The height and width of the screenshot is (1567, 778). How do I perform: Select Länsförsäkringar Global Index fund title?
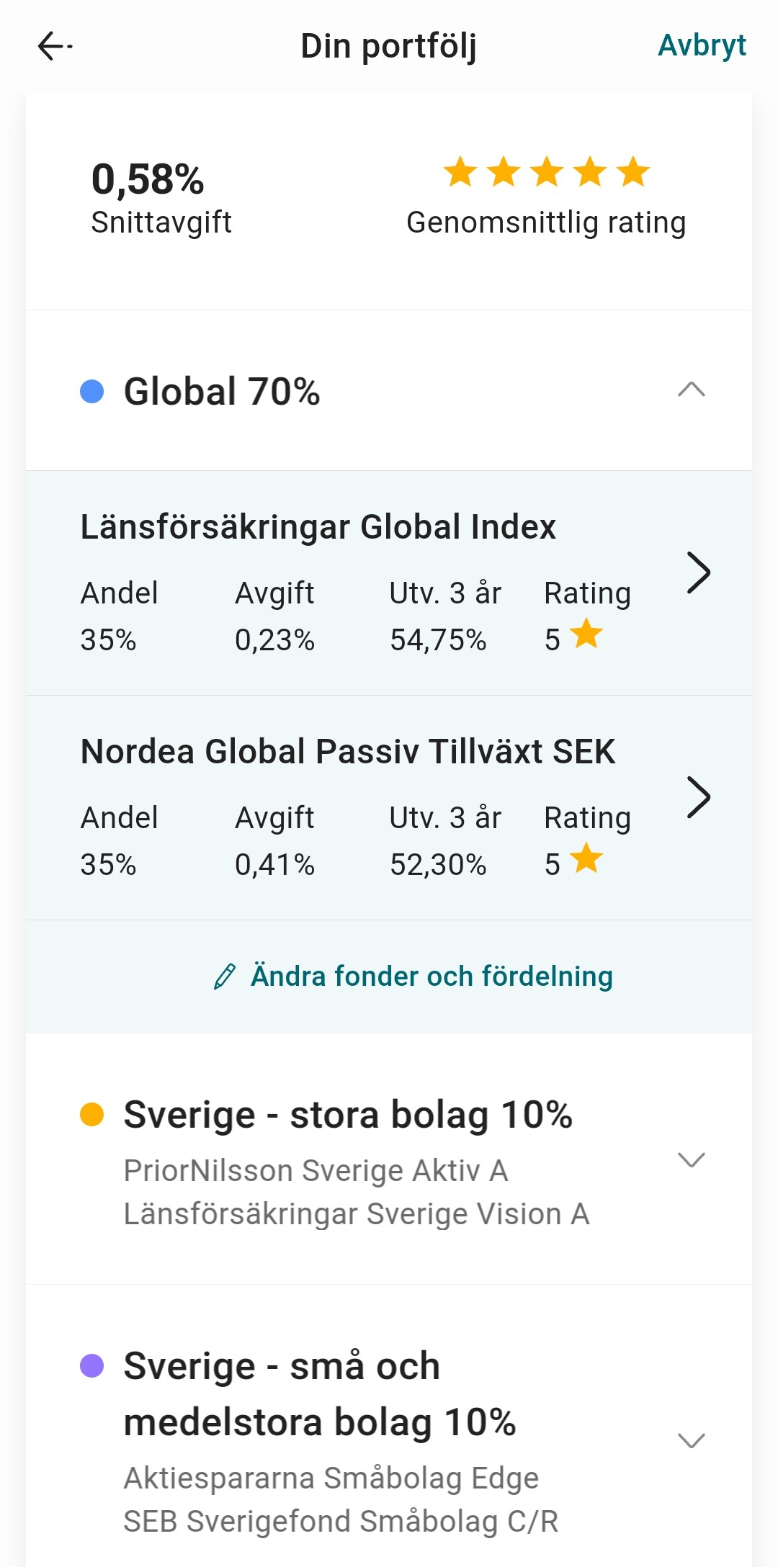point(318,526)
